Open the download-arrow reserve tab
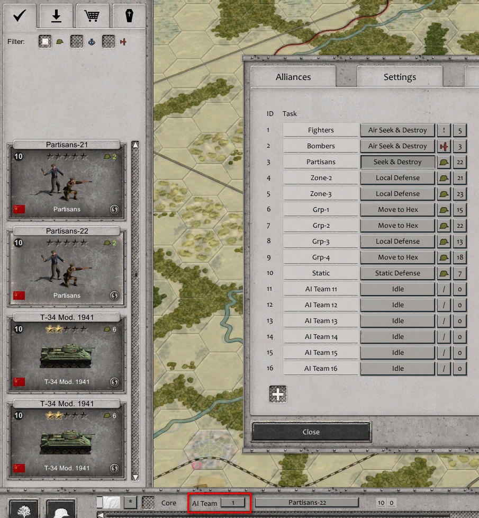This screenshot has height=518, width=479. 56,15
